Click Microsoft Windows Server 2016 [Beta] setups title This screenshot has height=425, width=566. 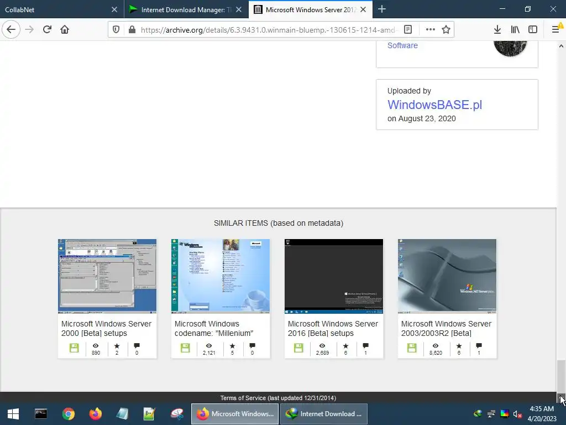(333, 329)
